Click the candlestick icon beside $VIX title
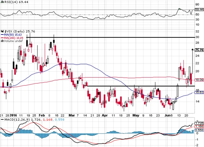 pos(2,30)
